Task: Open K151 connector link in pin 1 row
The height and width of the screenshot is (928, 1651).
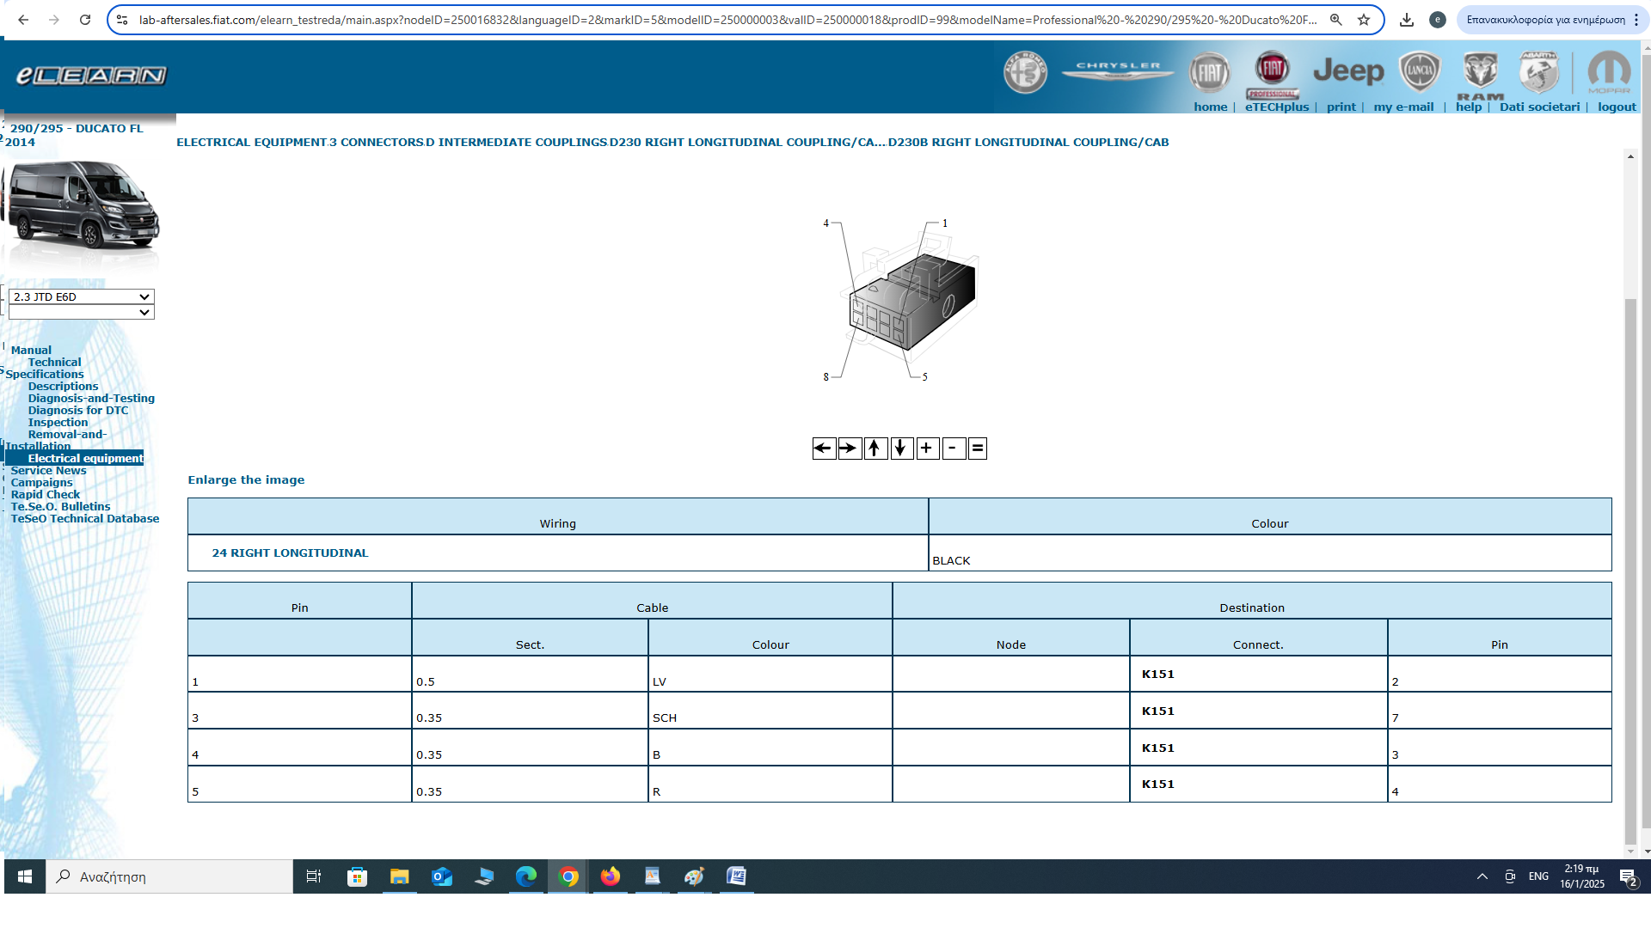Action: pyautogui.click(x=1158, y=674)
